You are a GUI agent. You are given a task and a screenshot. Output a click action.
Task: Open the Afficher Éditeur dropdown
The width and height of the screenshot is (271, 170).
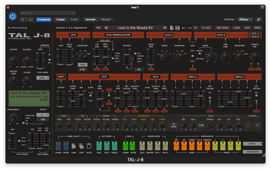tap(245, 20)
